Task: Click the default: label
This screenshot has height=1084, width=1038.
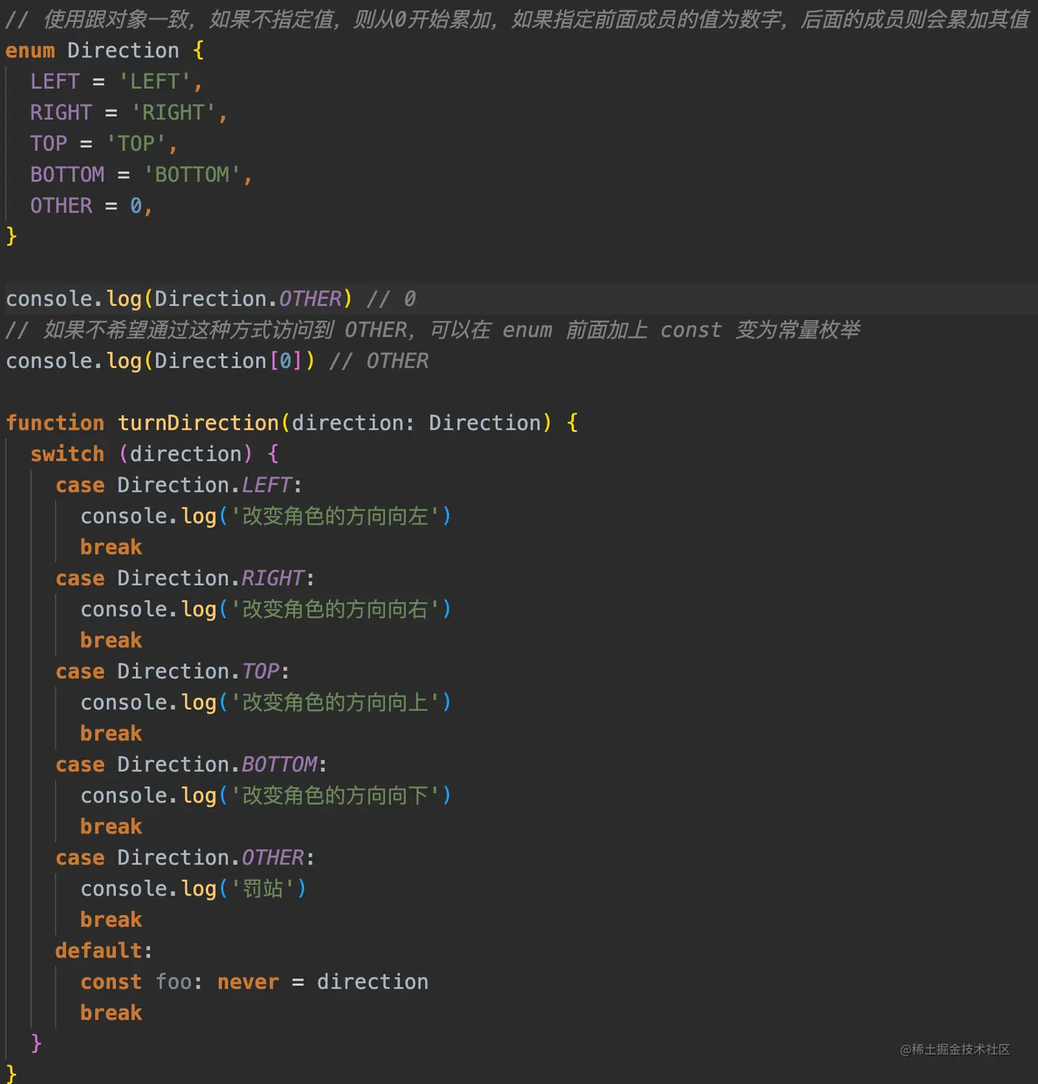Action: (104, 951)
